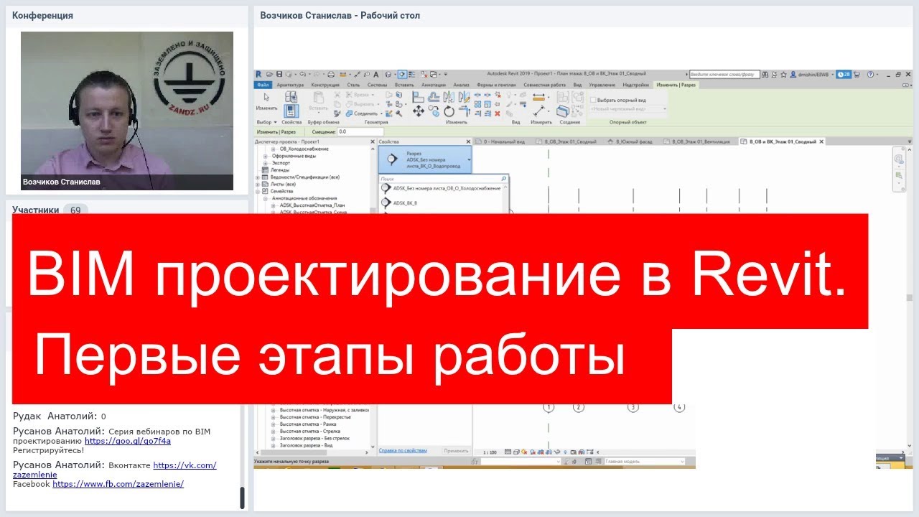This screenshot has height=517, width=919.
Task: Click the Properties palette icon in ribbon
Action: coord(291,111)
